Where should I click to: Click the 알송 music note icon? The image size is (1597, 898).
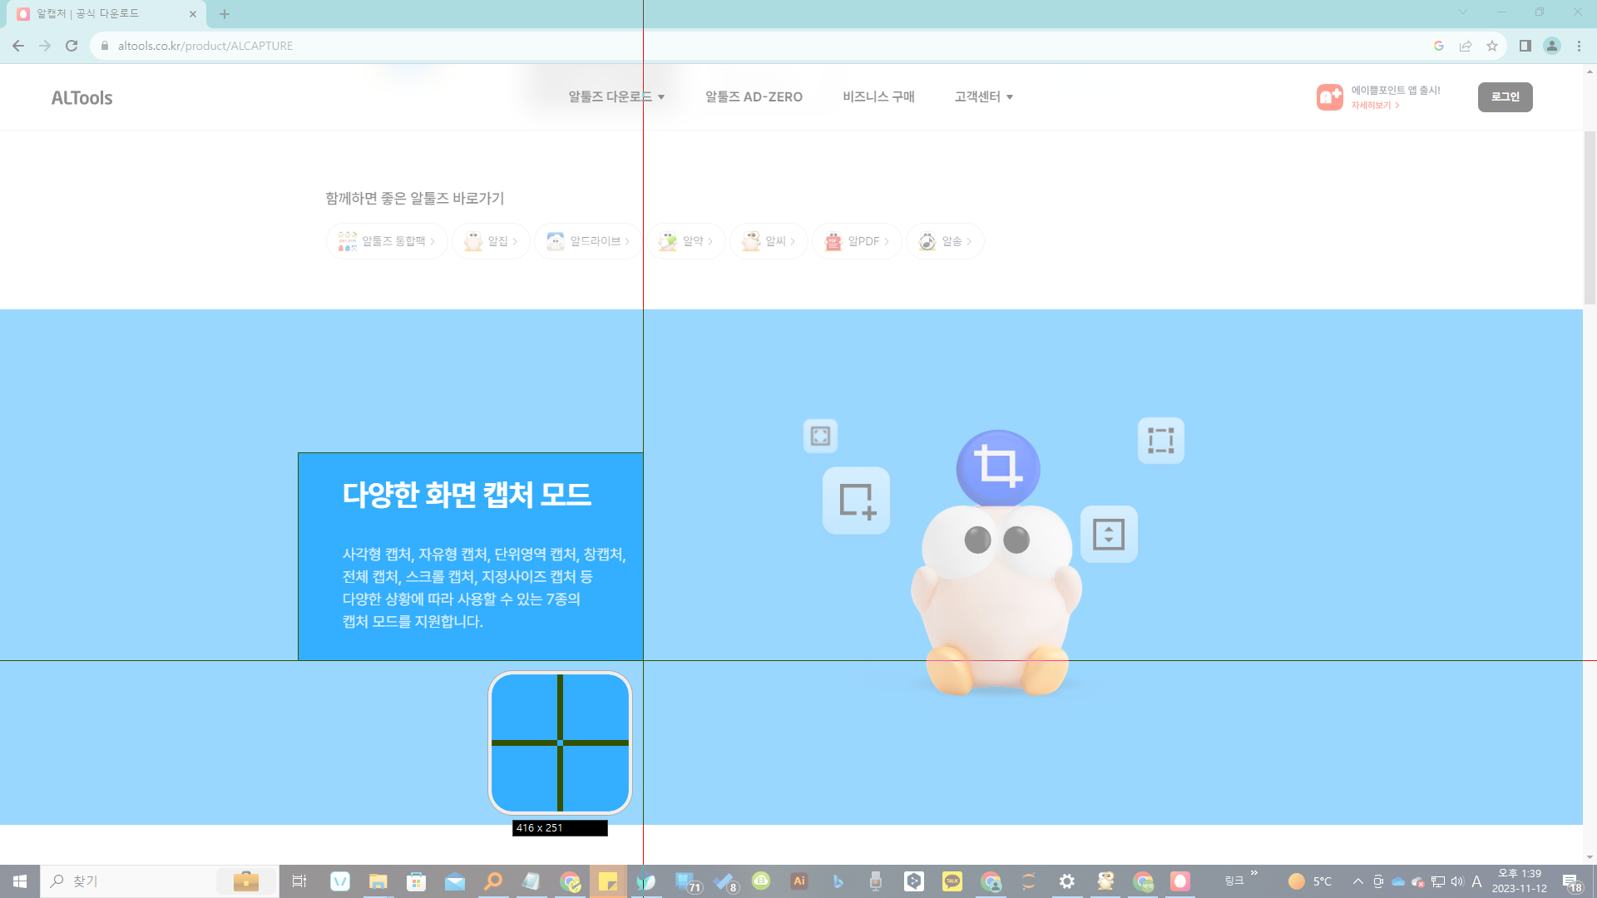point(927,241)
